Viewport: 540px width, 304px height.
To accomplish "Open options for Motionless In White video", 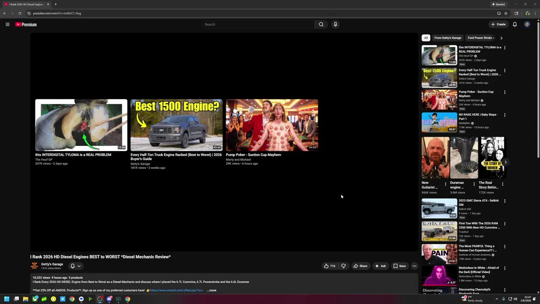I will (505, 268).
